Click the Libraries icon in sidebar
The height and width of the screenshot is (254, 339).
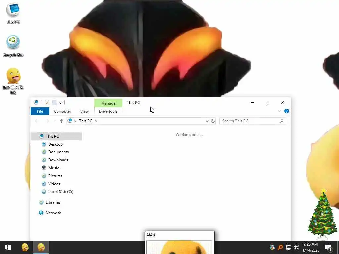41,202
